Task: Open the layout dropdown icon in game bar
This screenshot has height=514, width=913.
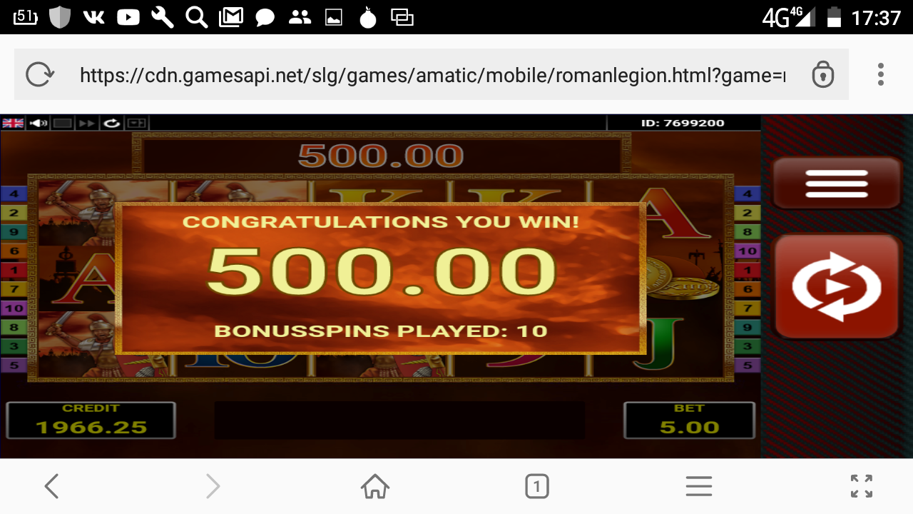Action: [136, 123]
